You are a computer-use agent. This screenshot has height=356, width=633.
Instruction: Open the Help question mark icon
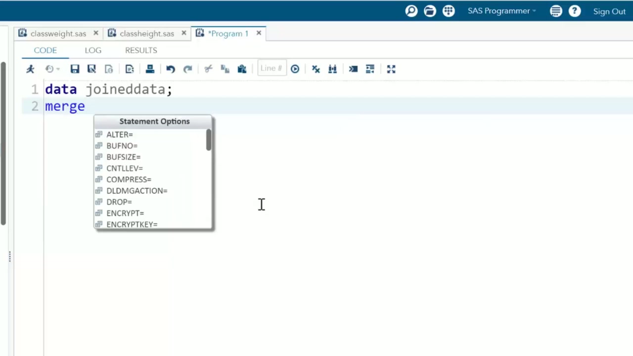click(575, 11)
